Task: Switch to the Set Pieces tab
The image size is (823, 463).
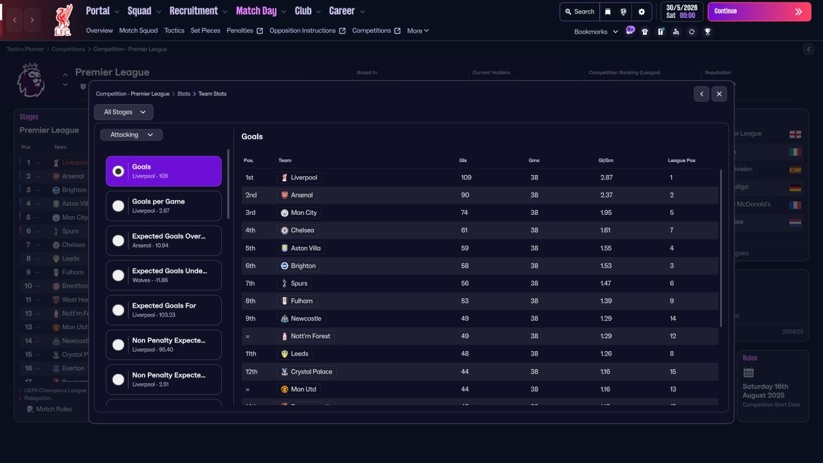Action: [206, 31]
